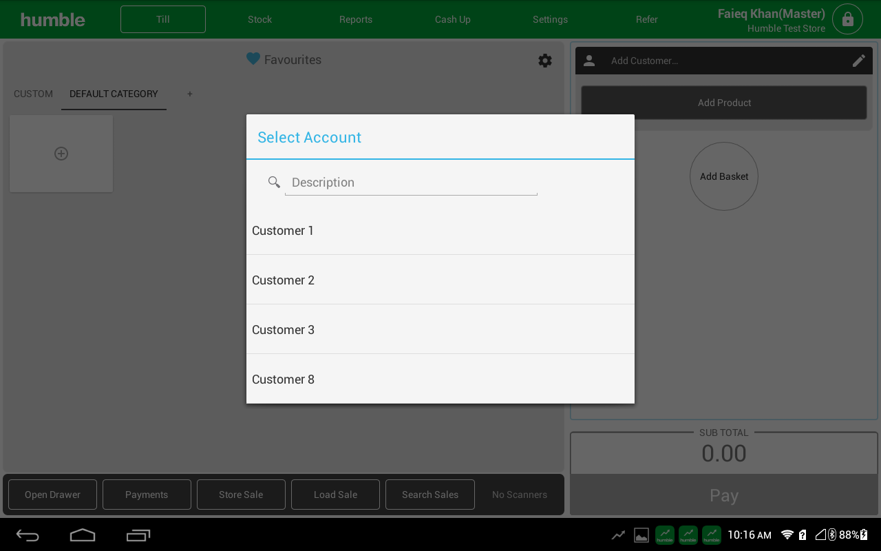Screen dimensions: 881x551
Task: Click the Humble Test Store label
Action: pyautogui.click(x=786, y=29)
